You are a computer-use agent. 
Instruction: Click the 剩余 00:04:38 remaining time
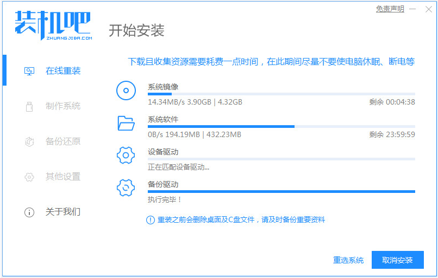(x=392, y=102)
